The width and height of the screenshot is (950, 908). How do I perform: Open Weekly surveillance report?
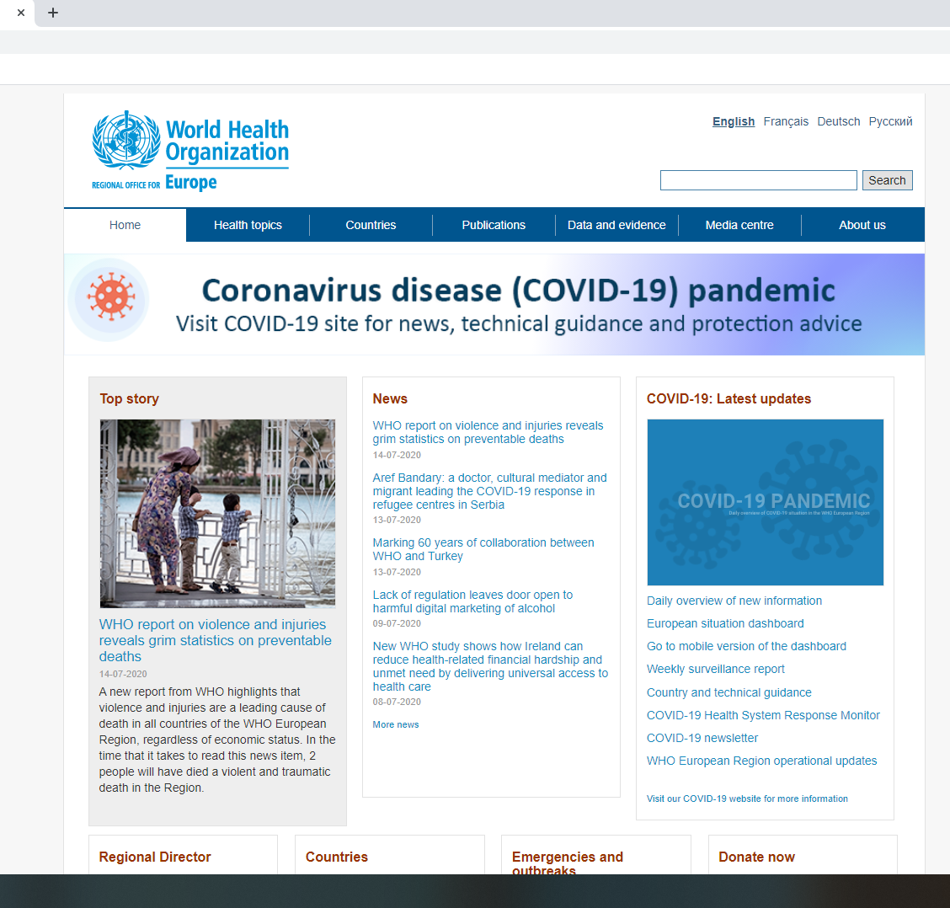pos(716,669)
